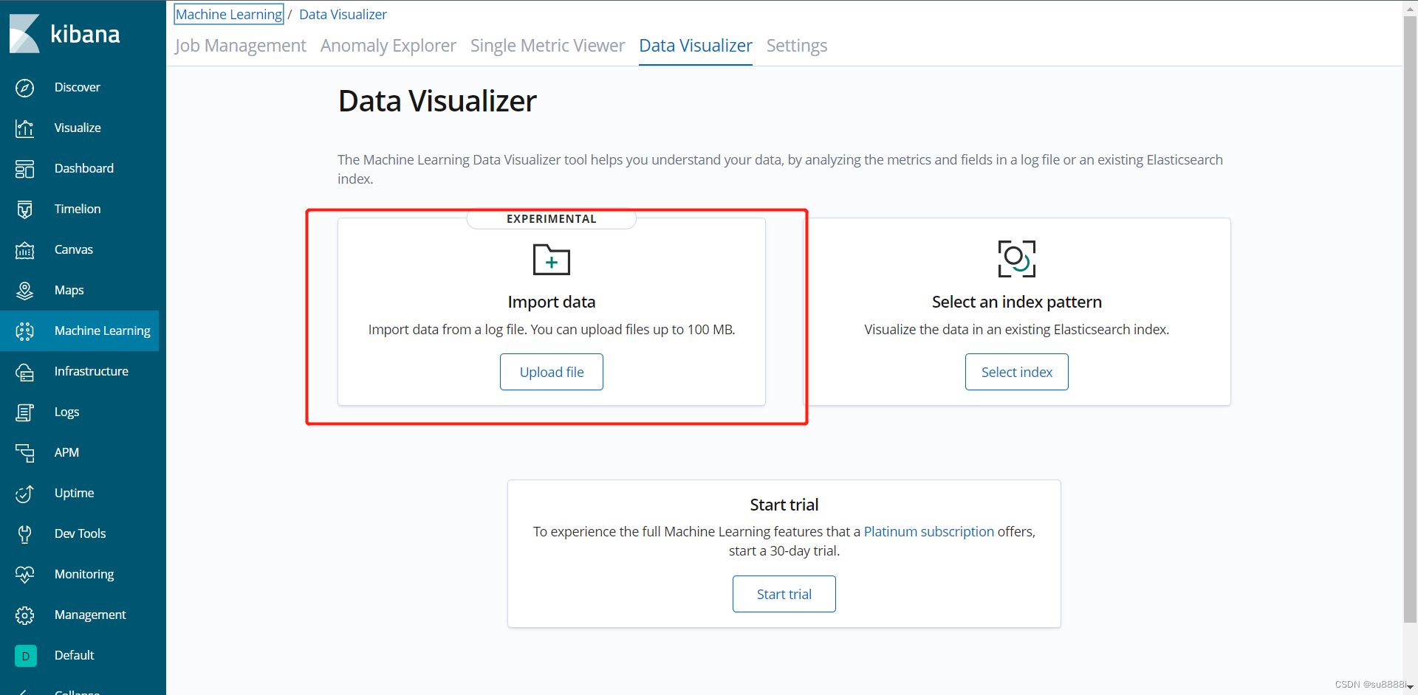Click the Timelion shield icon
The image size is (1418, 695).
[24, 210]
